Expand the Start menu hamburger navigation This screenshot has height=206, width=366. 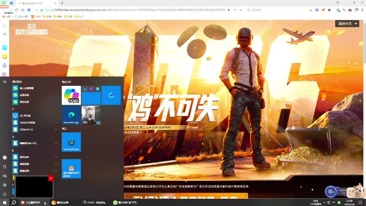[5, 82]
